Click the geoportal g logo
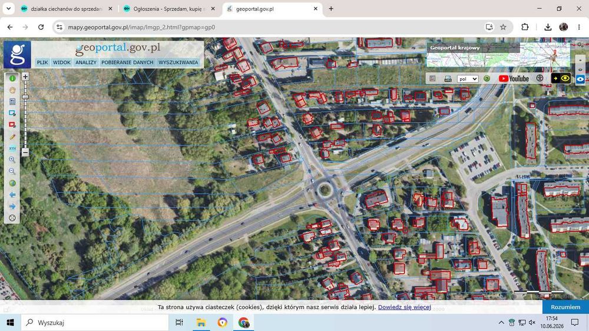The height and width of the screenshot is (331, 589). tap(17, 55)
